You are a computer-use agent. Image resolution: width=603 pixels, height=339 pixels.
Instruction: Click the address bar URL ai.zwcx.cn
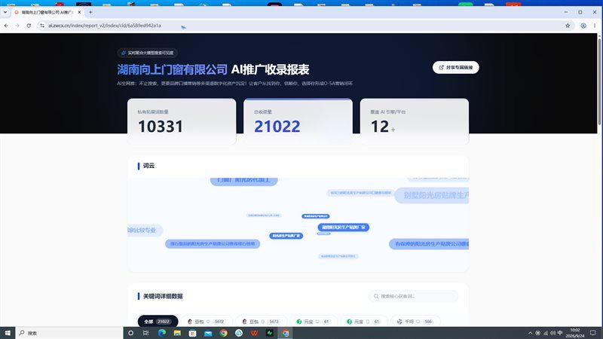105,26
